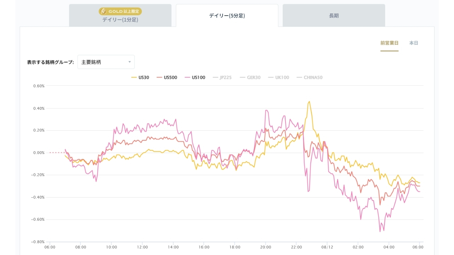
Task: Click the -0.20% y-axis label
Action: [x=38, y=175]
